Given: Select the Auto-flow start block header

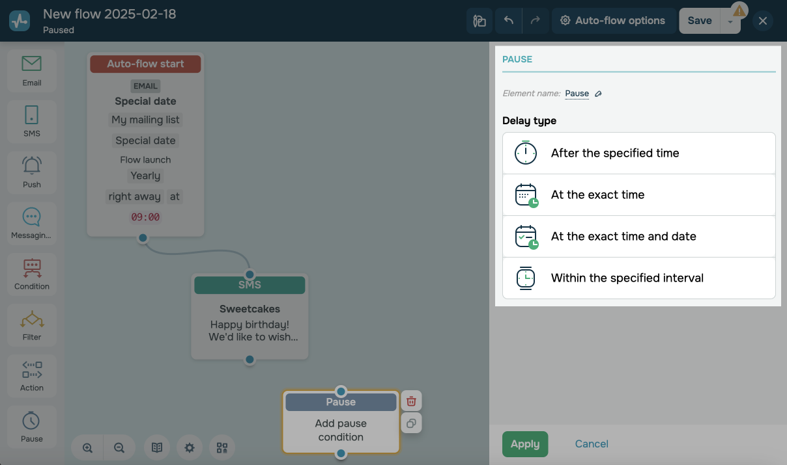Looking at the screenshot, I should tap(145, 64).
